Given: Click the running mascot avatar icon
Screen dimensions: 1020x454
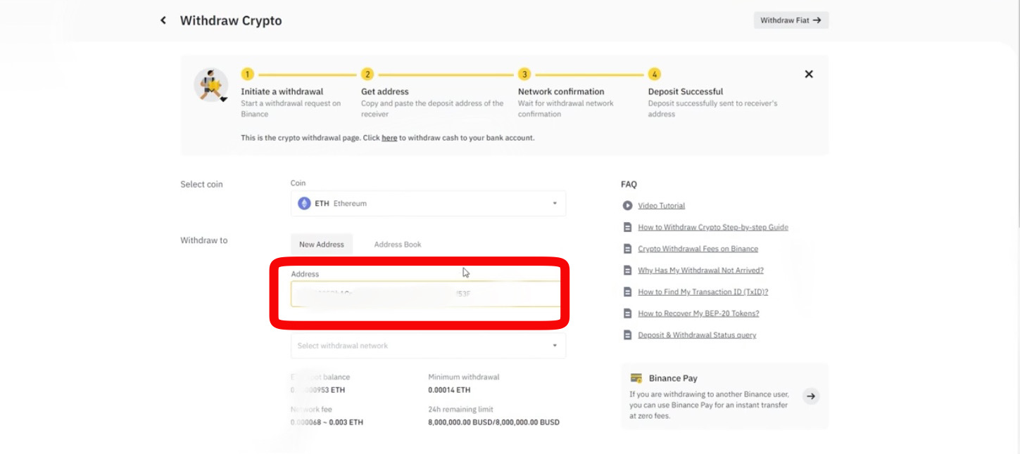Looking at the screenshot, I should point(210,84).
